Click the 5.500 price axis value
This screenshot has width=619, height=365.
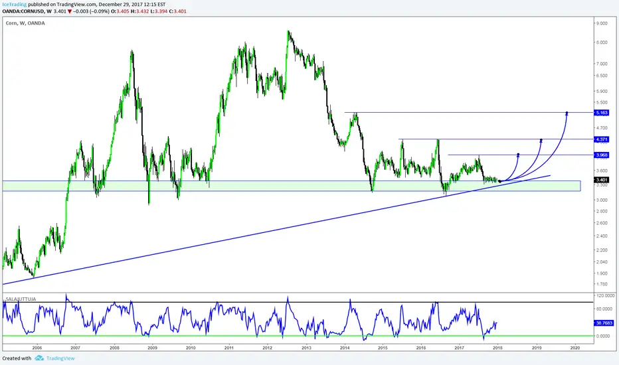click(x=602, y=103)
